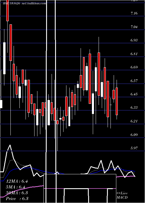The height and width of the screenshot is (203, 145).
Task: Click the Price : 6.3 legend entry
Action: click(17, 199)
